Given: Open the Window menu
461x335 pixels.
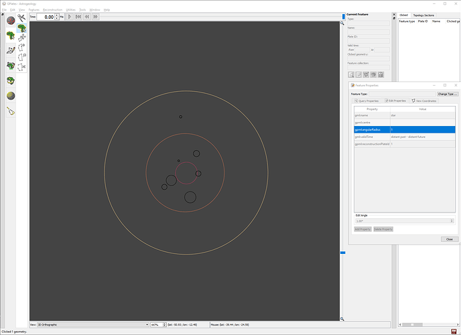Looking at the screenshot, I should click(94, 9).
